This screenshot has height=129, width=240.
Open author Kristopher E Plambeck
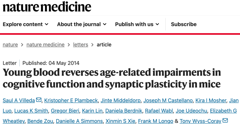(x=71, y=100)
